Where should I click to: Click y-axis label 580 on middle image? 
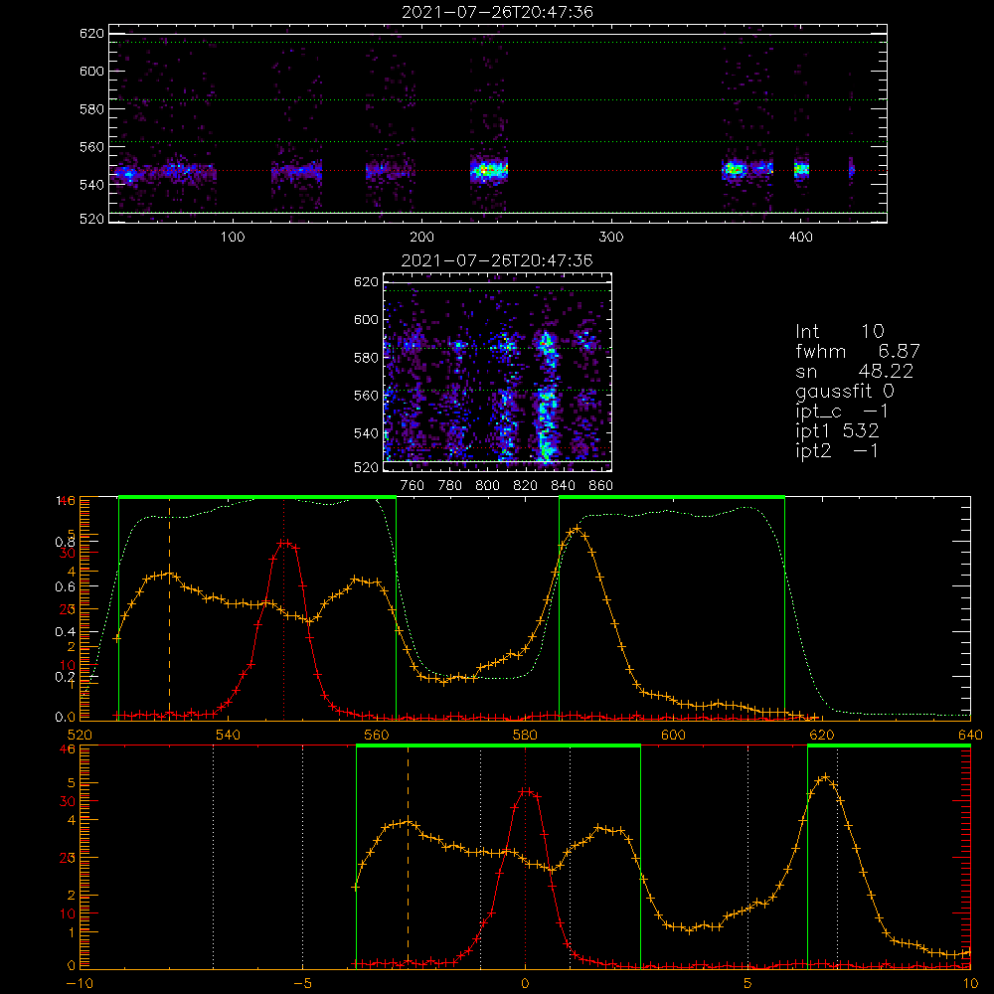[366, 358]
